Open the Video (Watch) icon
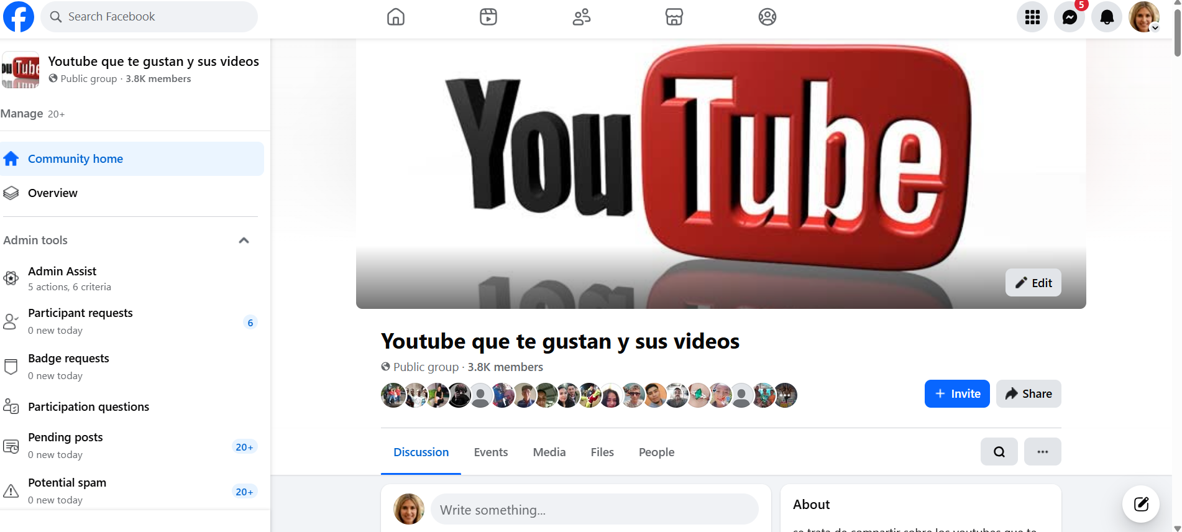The height and width of the screenshot is (532, 1182). click(x=488, y=17)
